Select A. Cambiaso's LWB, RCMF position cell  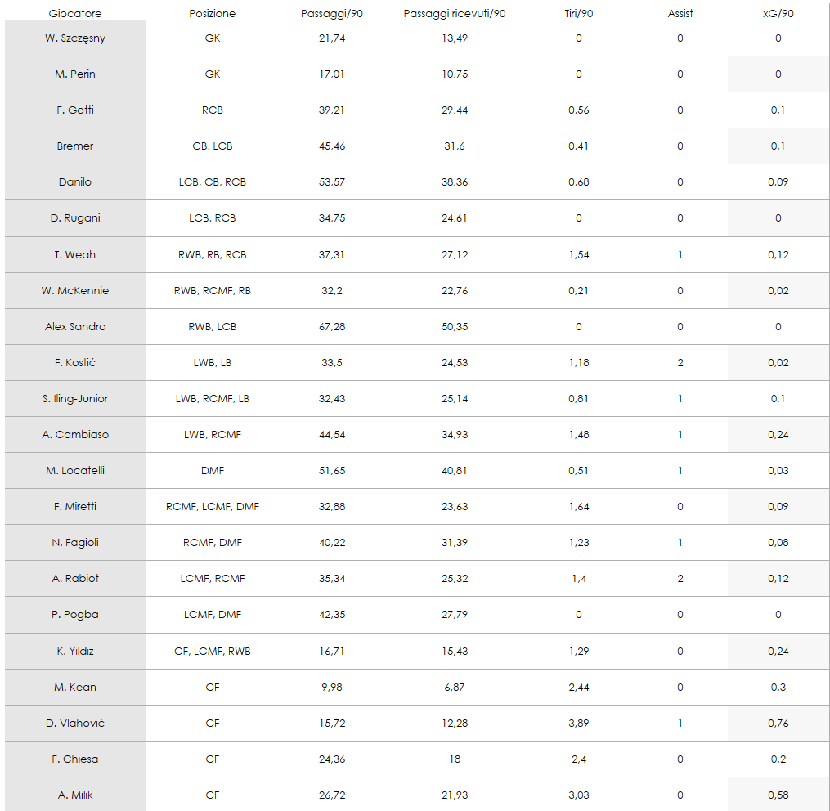(213, 435)
